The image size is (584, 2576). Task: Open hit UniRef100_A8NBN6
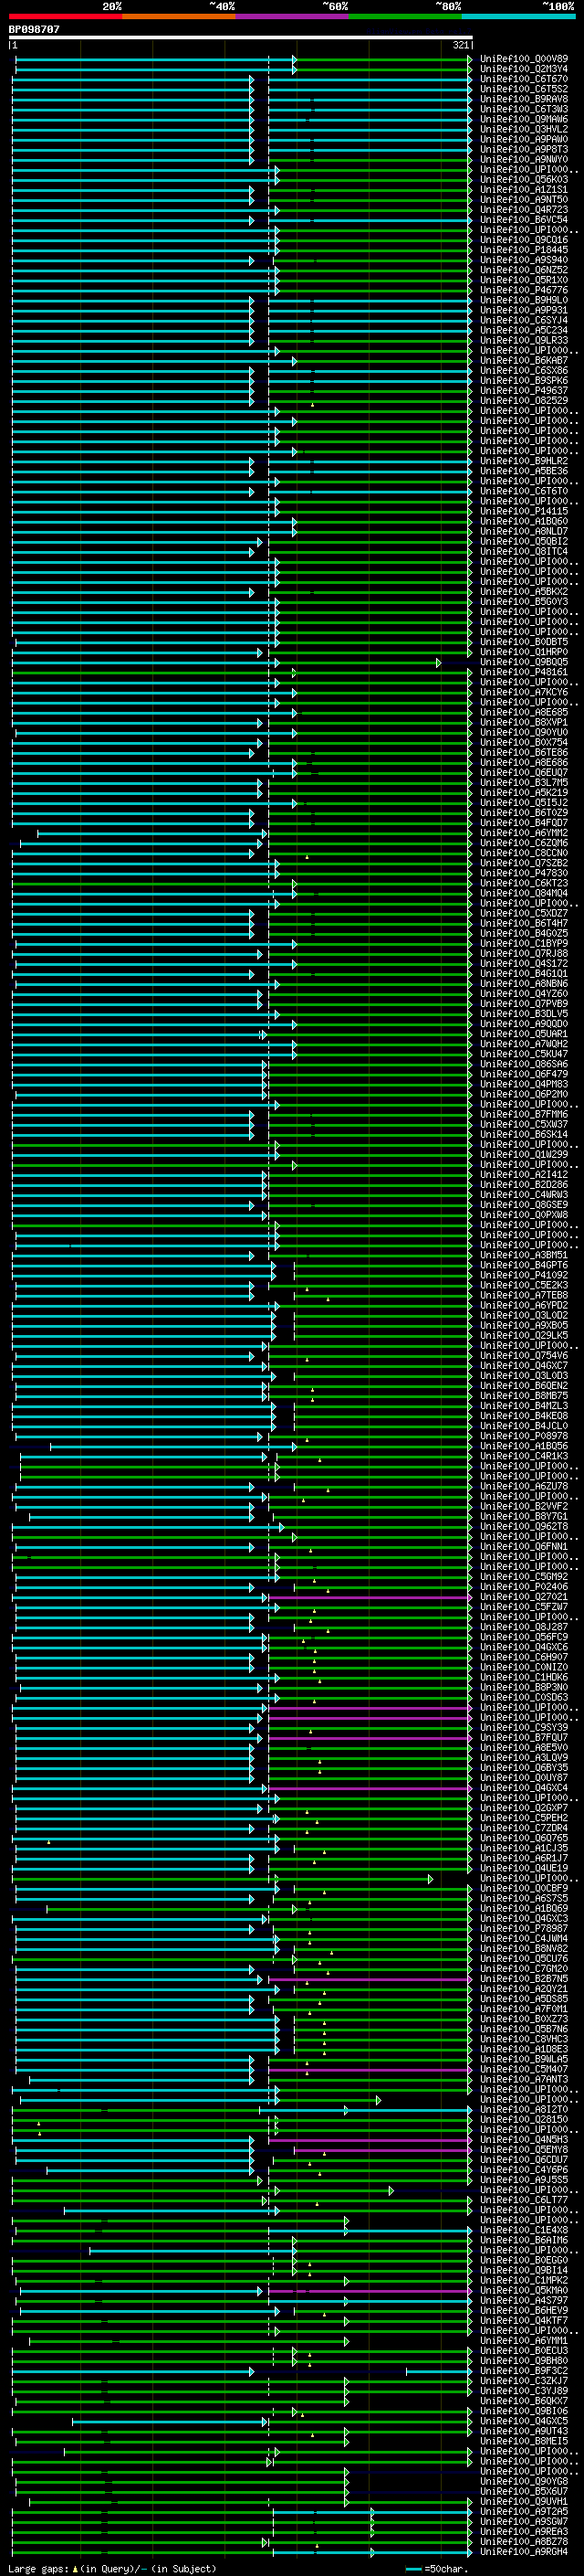[x=524, y=983]
